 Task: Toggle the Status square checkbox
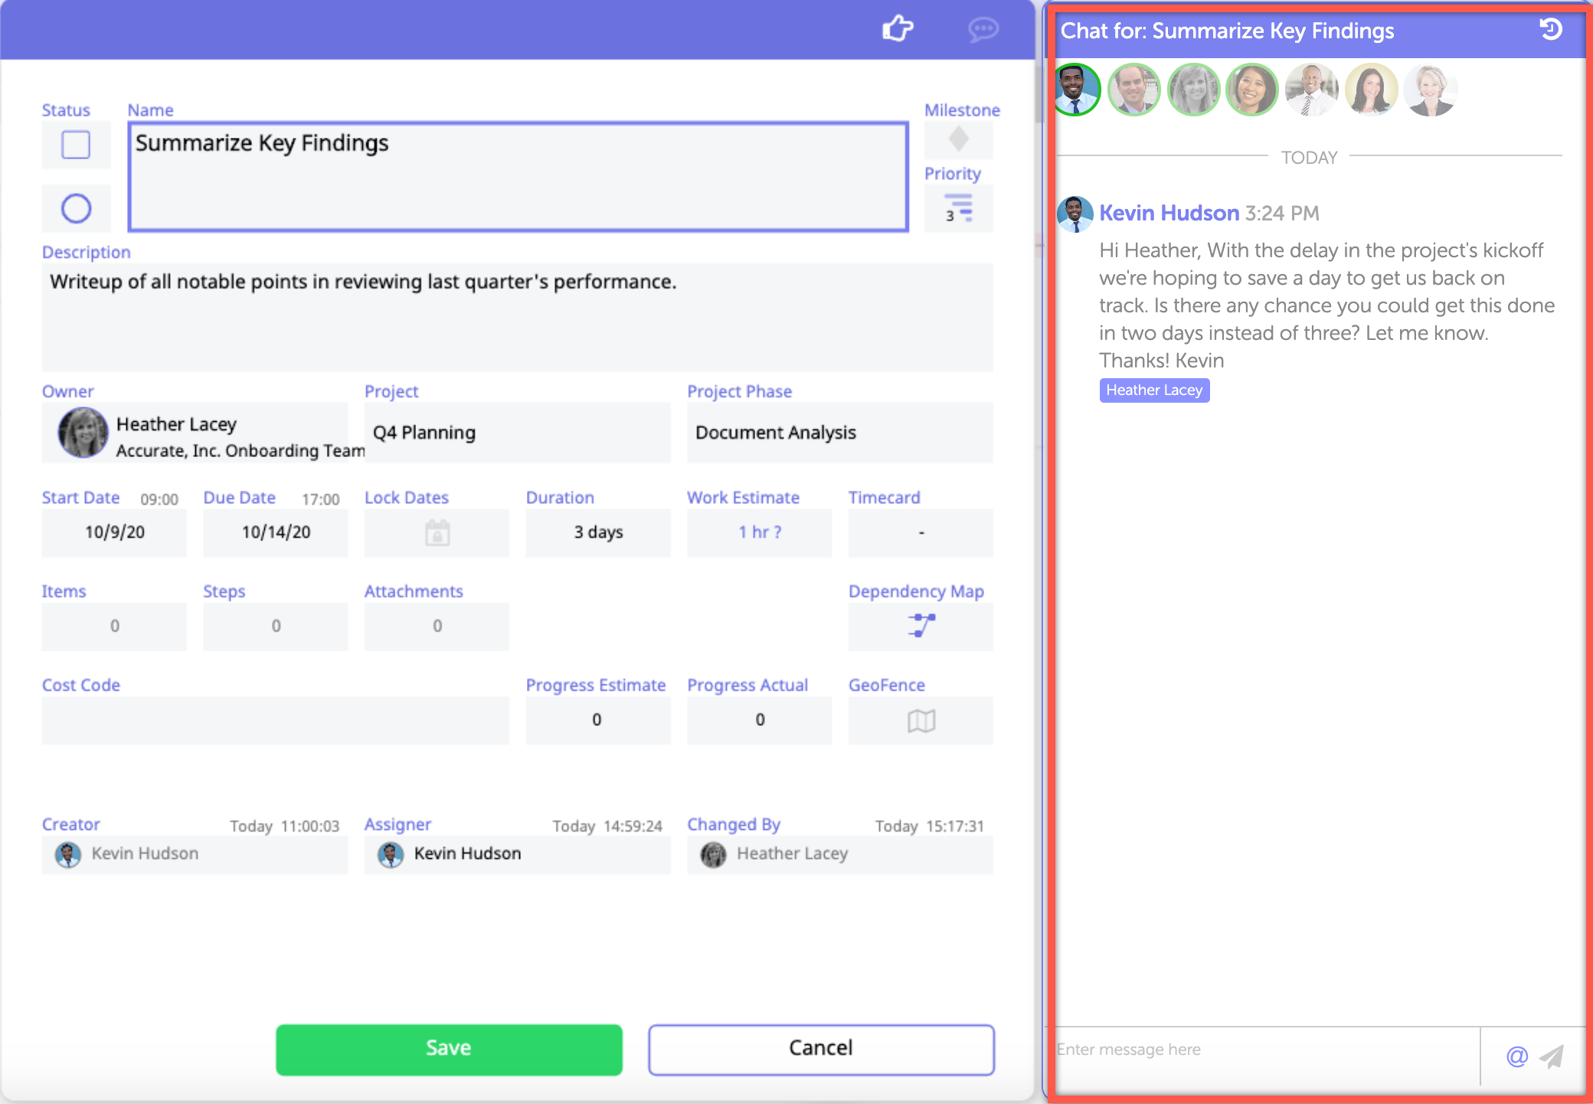point(76,145)
